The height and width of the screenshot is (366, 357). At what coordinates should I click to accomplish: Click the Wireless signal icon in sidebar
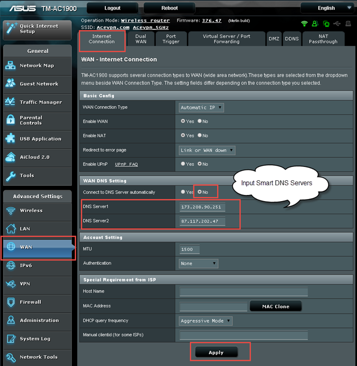pos(11,211)
